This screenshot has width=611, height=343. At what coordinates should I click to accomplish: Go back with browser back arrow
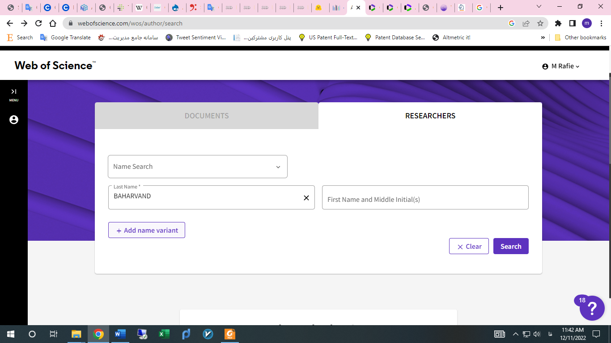(10, 23)
